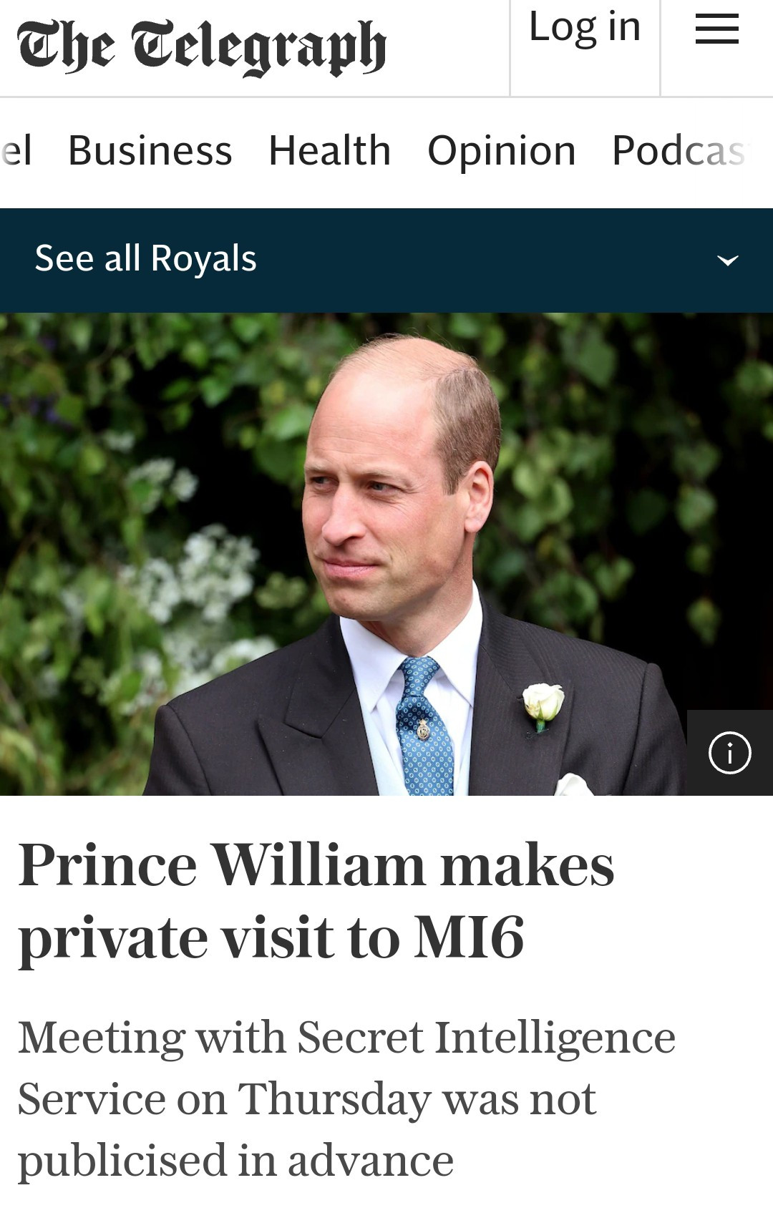773x1223 pixels.
Task: Open the hamburger menu icon
Action: coord(716,29)
